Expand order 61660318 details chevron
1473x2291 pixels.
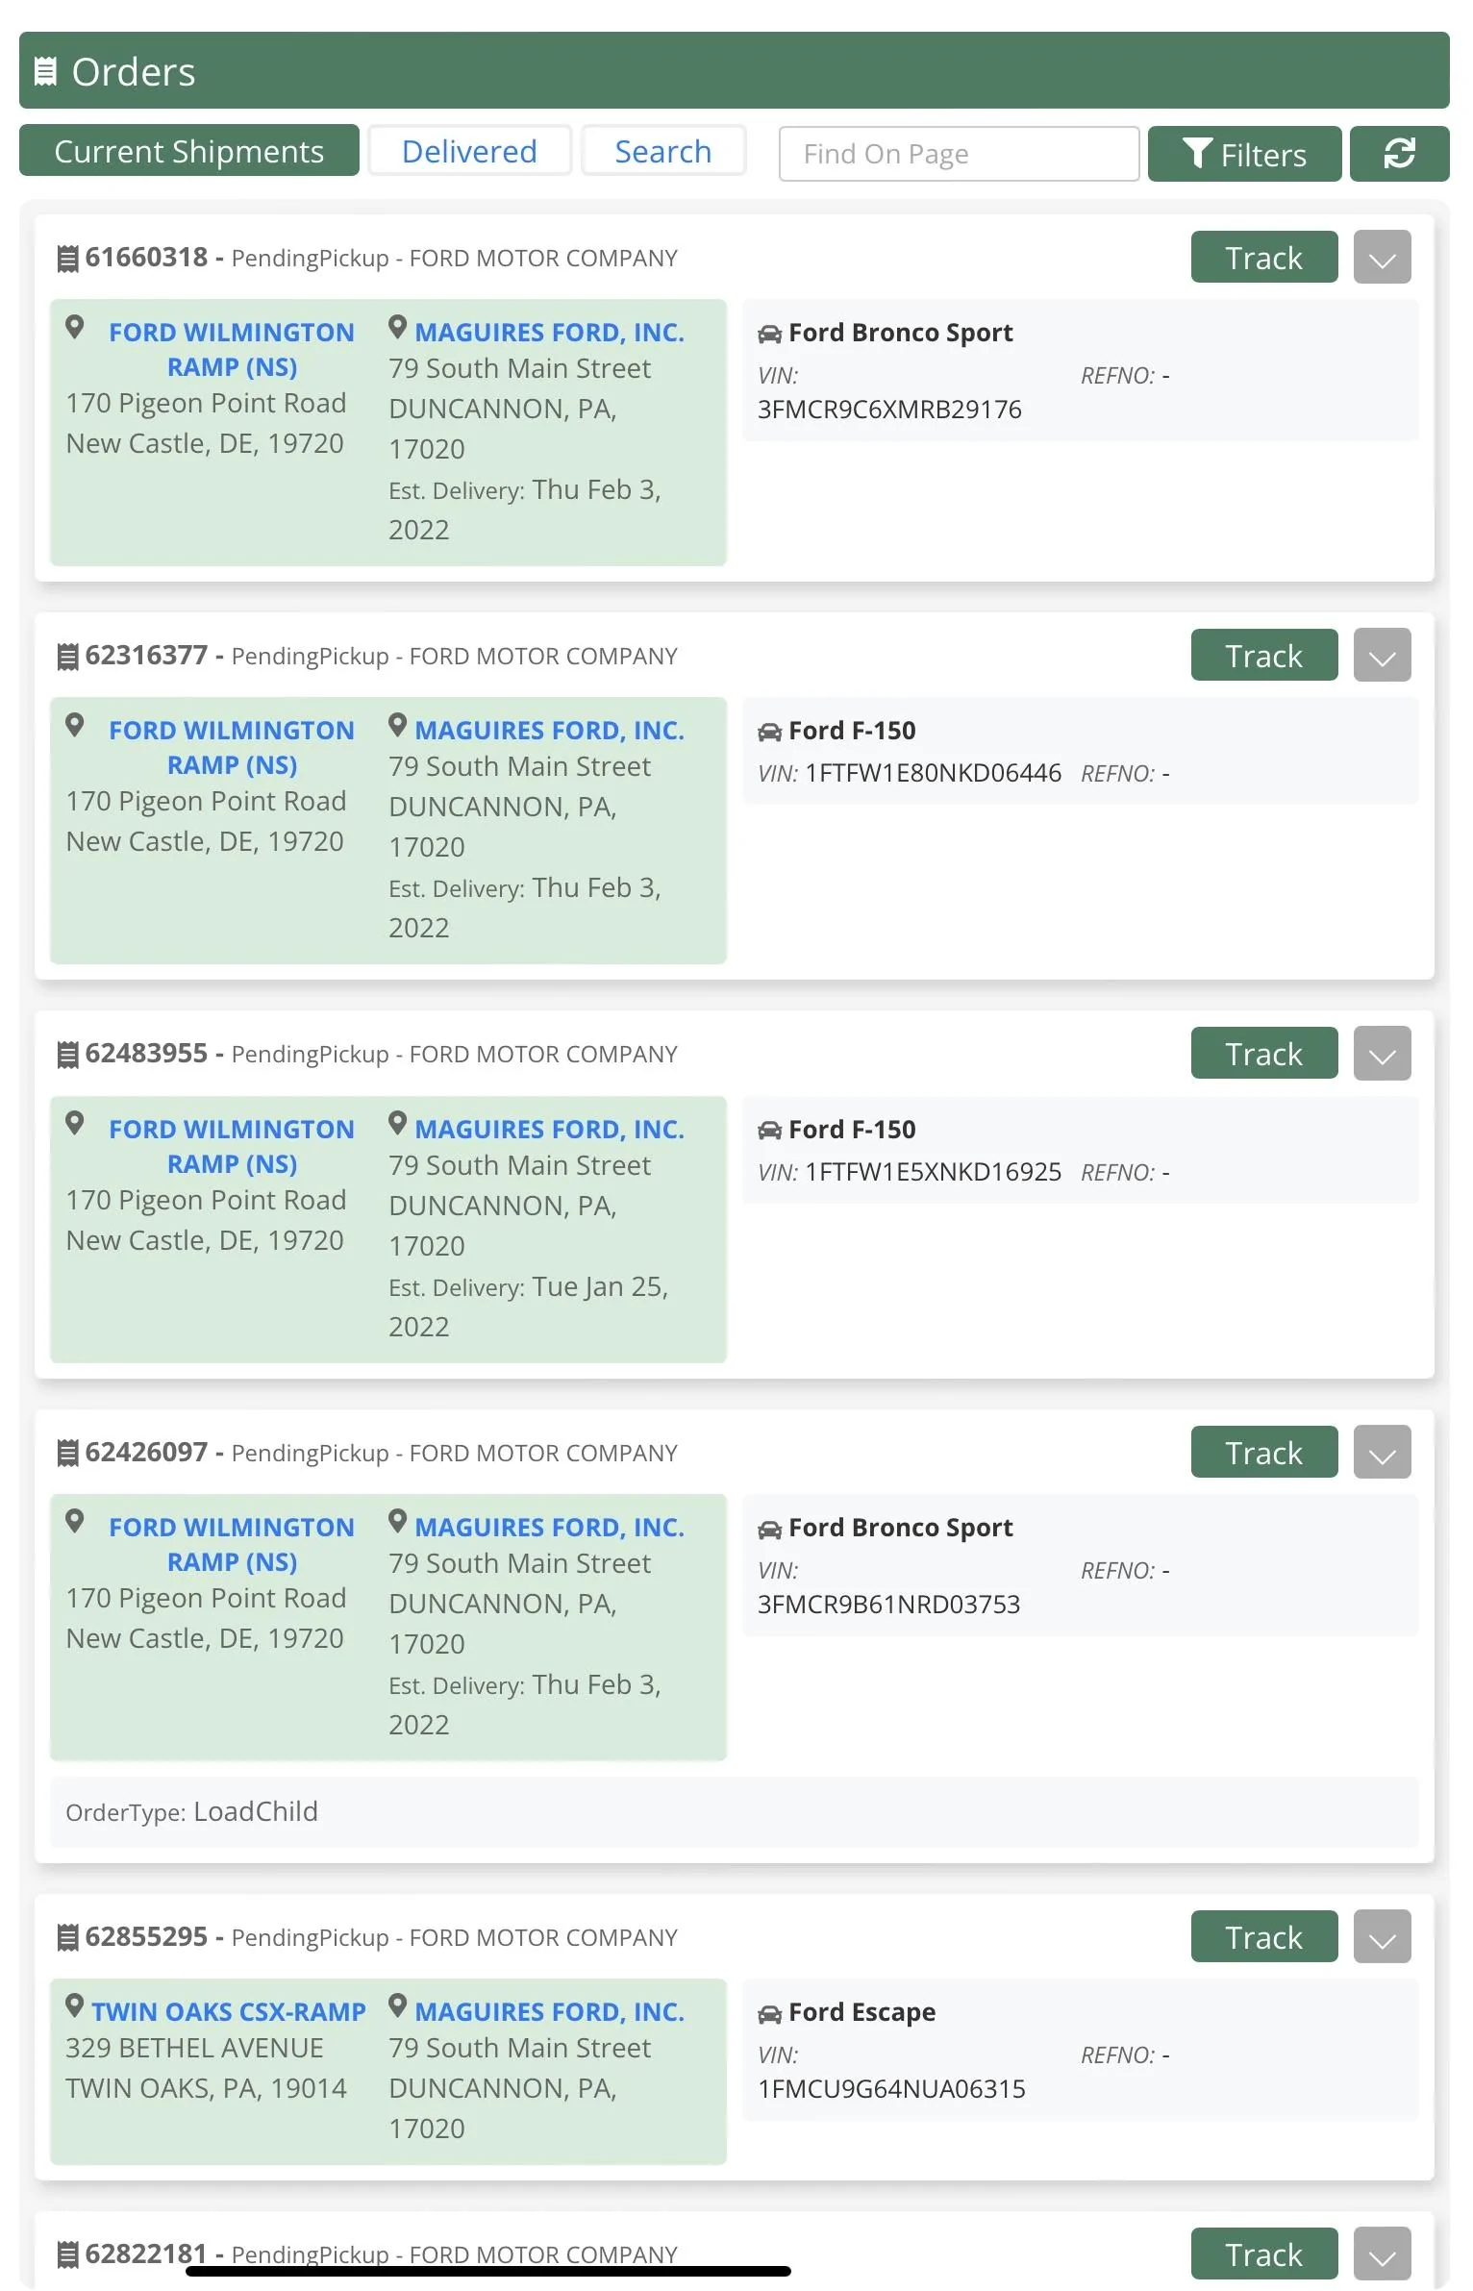(1383, 257)
